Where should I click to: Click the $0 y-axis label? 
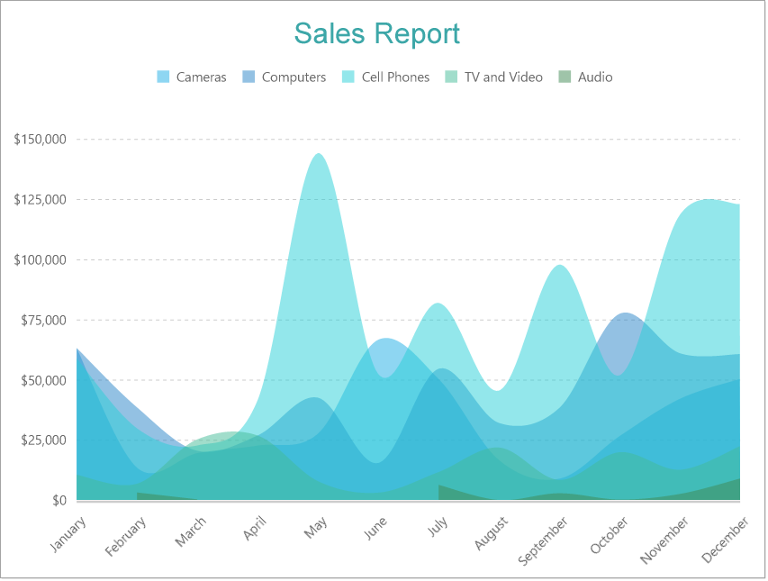click(x=58, y=500)
